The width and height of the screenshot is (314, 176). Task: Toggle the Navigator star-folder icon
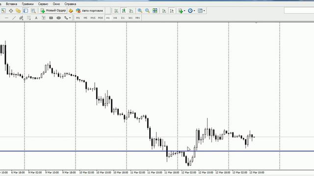pos(18,11)
